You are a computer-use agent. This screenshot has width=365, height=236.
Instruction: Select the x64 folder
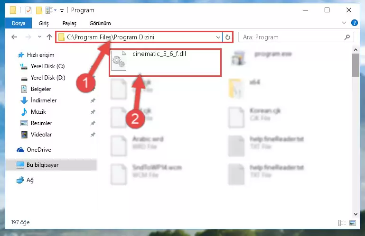[x=244, y=88]
